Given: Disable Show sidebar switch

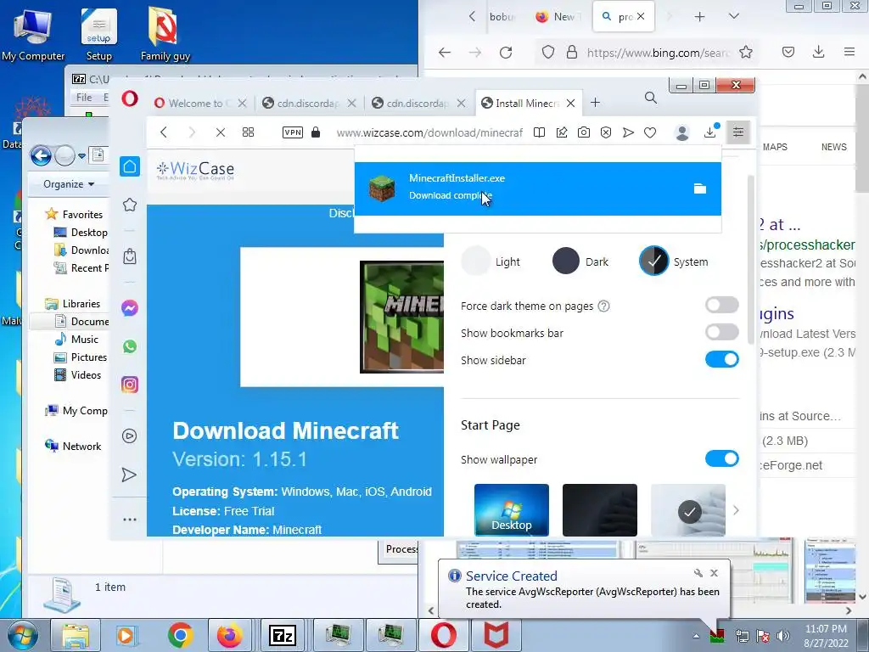Looking at the screenshot, I should click(721, 359).
